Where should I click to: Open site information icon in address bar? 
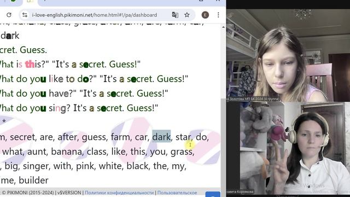(x=25, y=15)
